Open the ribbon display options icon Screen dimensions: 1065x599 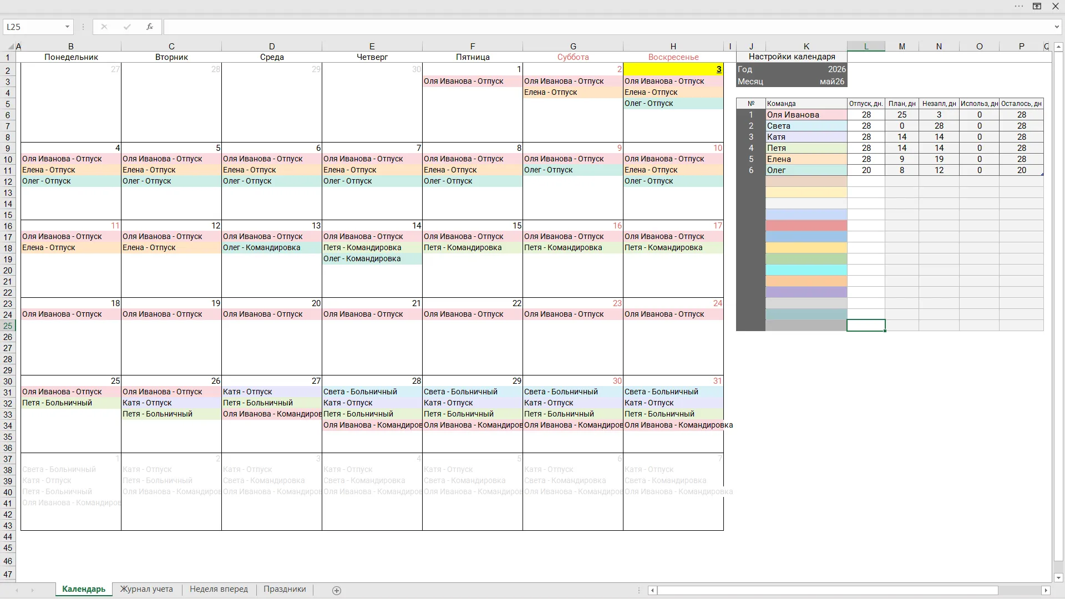(1037, 6)
